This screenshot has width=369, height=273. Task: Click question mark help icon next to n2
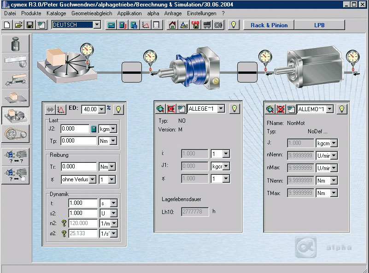point(64,223)
